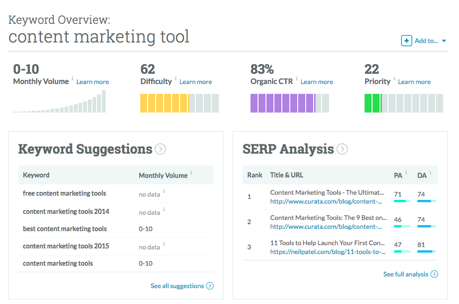Click the DA column info icon
The image size is (459, 304).
coord(430,172)
